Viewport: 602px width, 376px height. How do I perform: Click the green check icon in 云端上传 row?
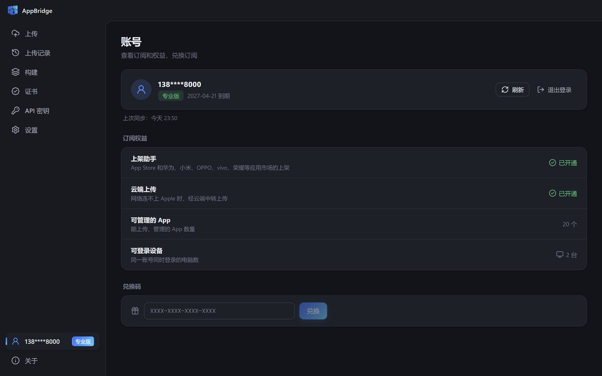point(553,193)
